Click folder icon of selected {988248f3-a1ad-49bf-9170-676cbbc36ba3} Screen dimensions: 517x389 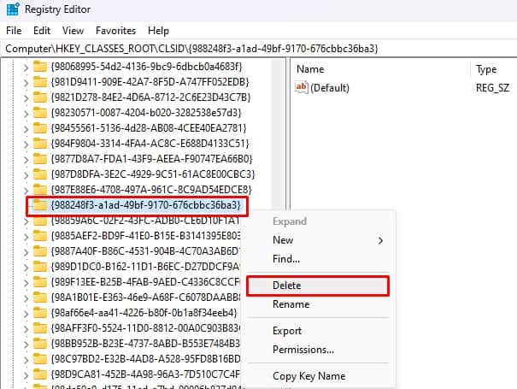point(40,205)
